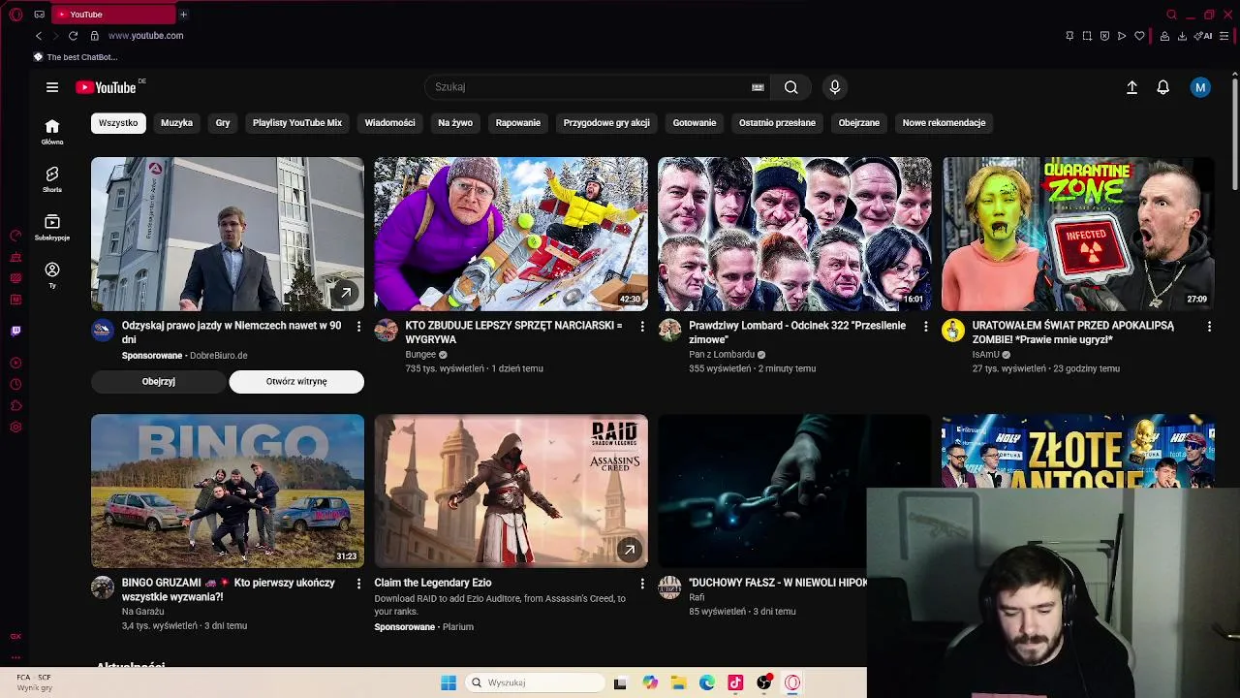Select the Wiadomości filter chip
Screen dimensions: 1240x698
[389, 123]
